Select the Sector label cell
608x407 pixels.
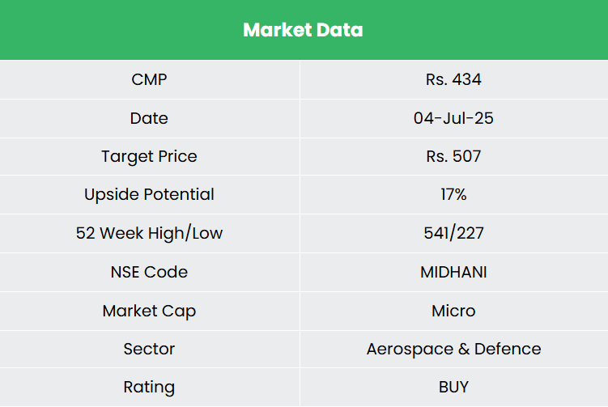point(149,349)
